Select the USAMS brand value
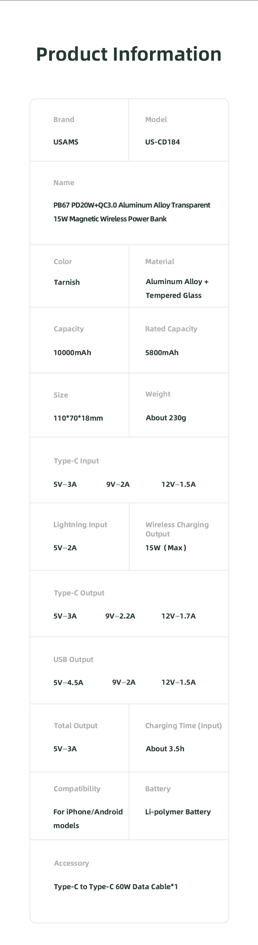The image size is (258, 945). coord(66,142)
